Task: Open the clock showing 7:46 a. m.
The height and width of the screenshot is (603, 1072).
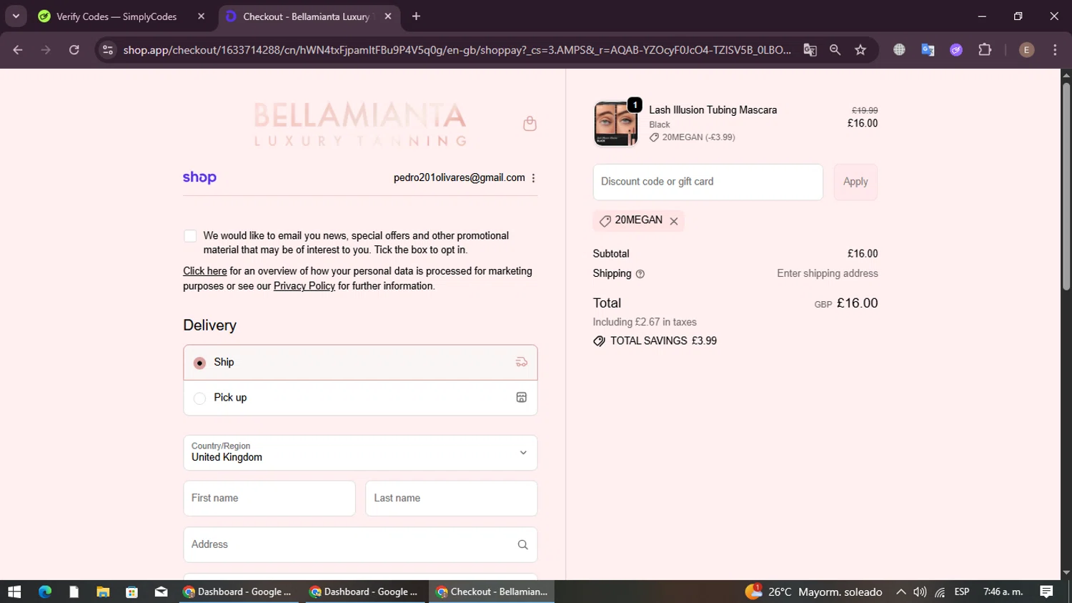Action: pos(1003,592)
